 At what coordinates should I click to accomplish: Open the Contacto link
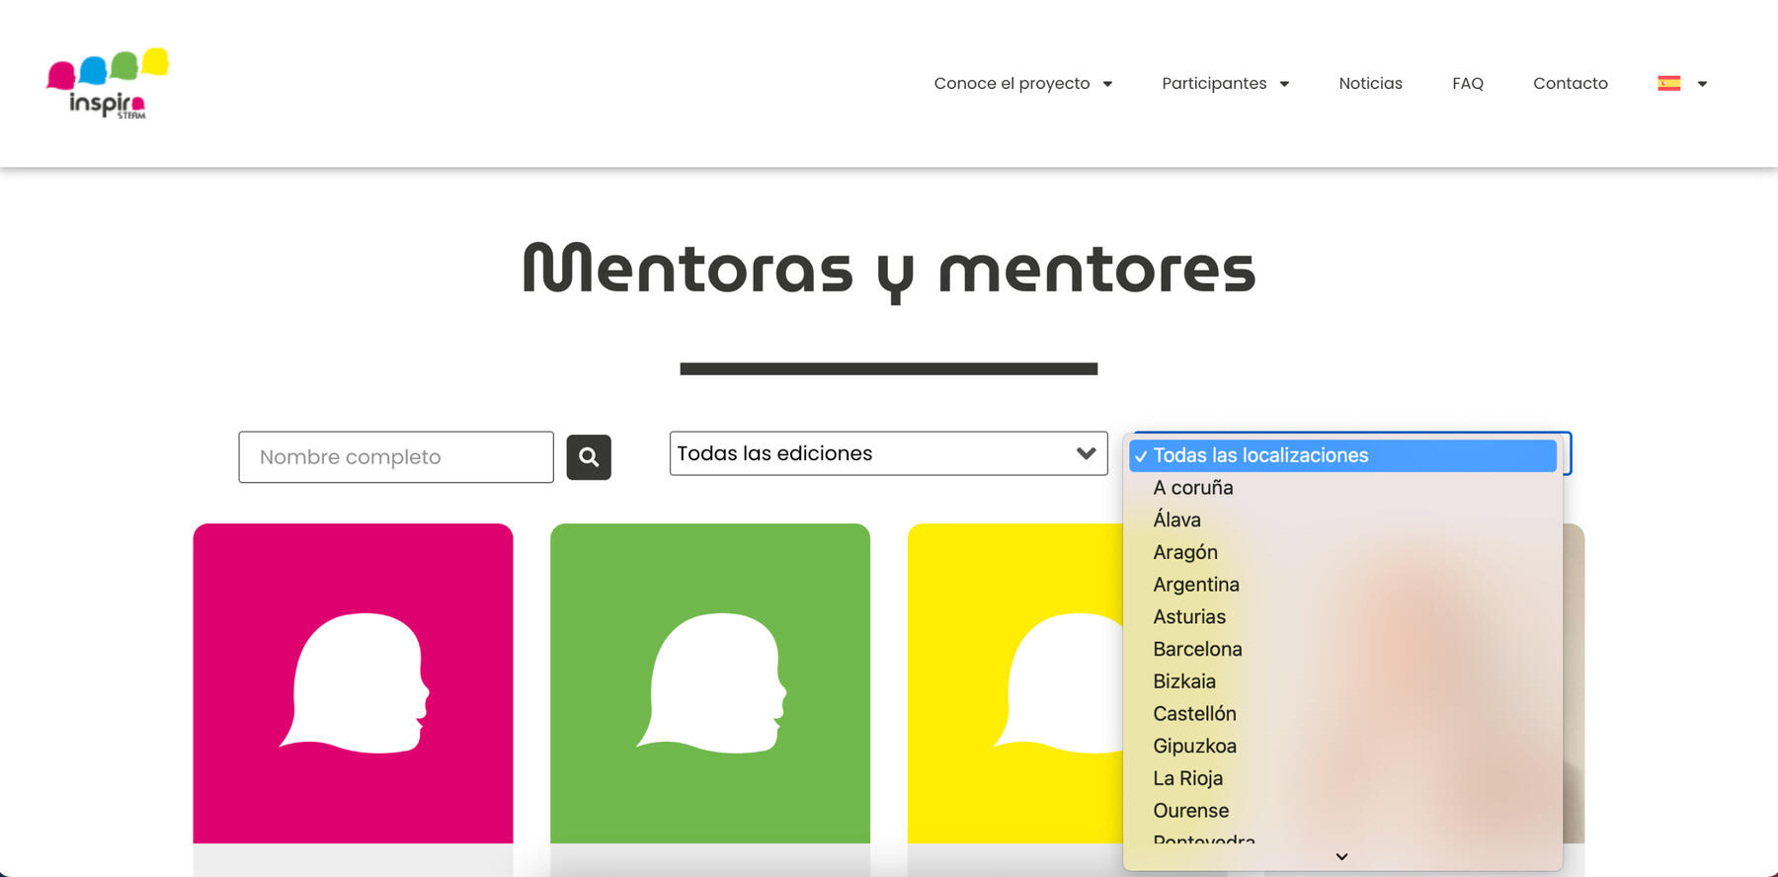point(1570,84)
